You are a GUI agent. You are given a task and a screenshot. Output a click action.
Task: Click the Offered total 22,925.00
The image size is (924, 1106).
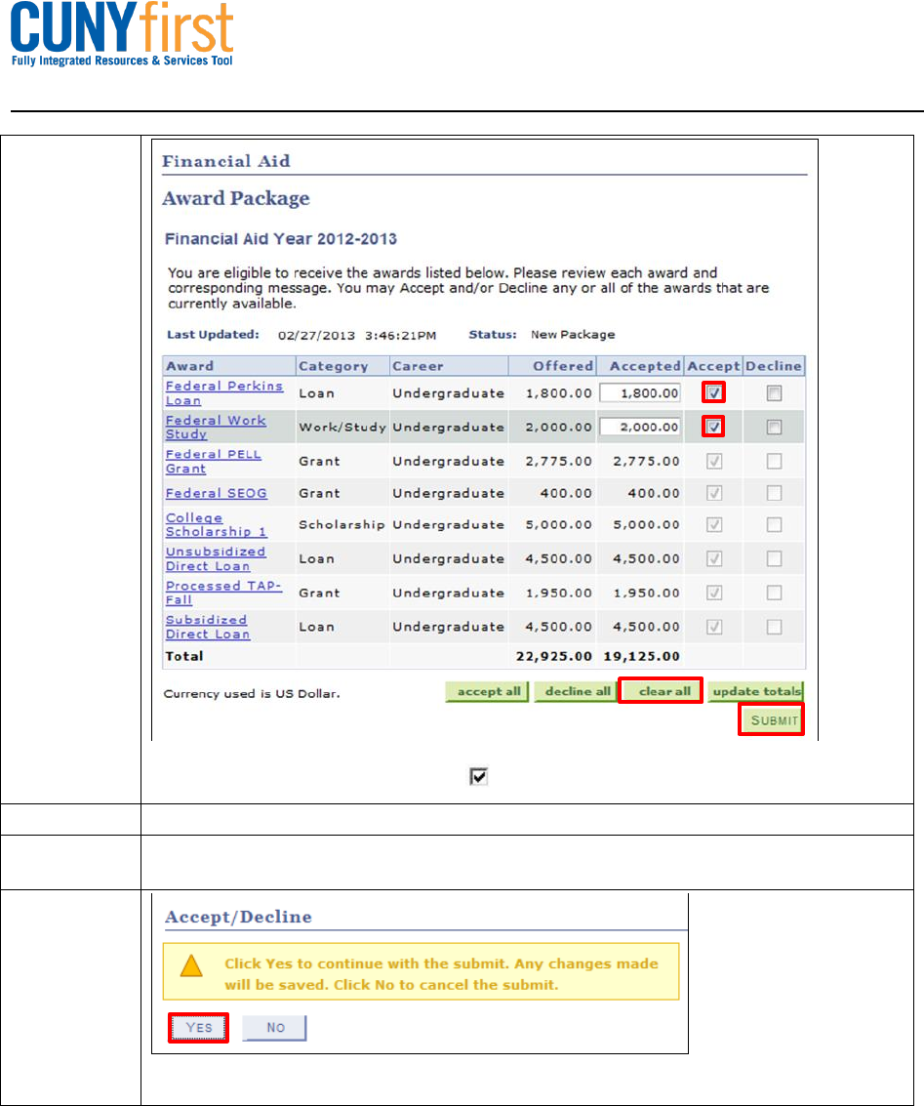click(554, 656)
